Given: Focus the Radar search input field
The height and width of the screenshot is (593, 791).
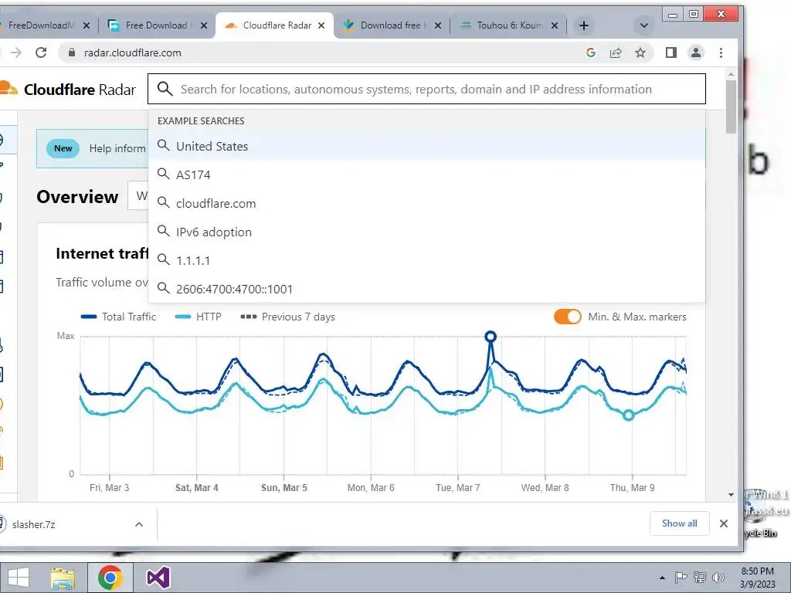Looking at the screenshot, I should click(426, 90).
